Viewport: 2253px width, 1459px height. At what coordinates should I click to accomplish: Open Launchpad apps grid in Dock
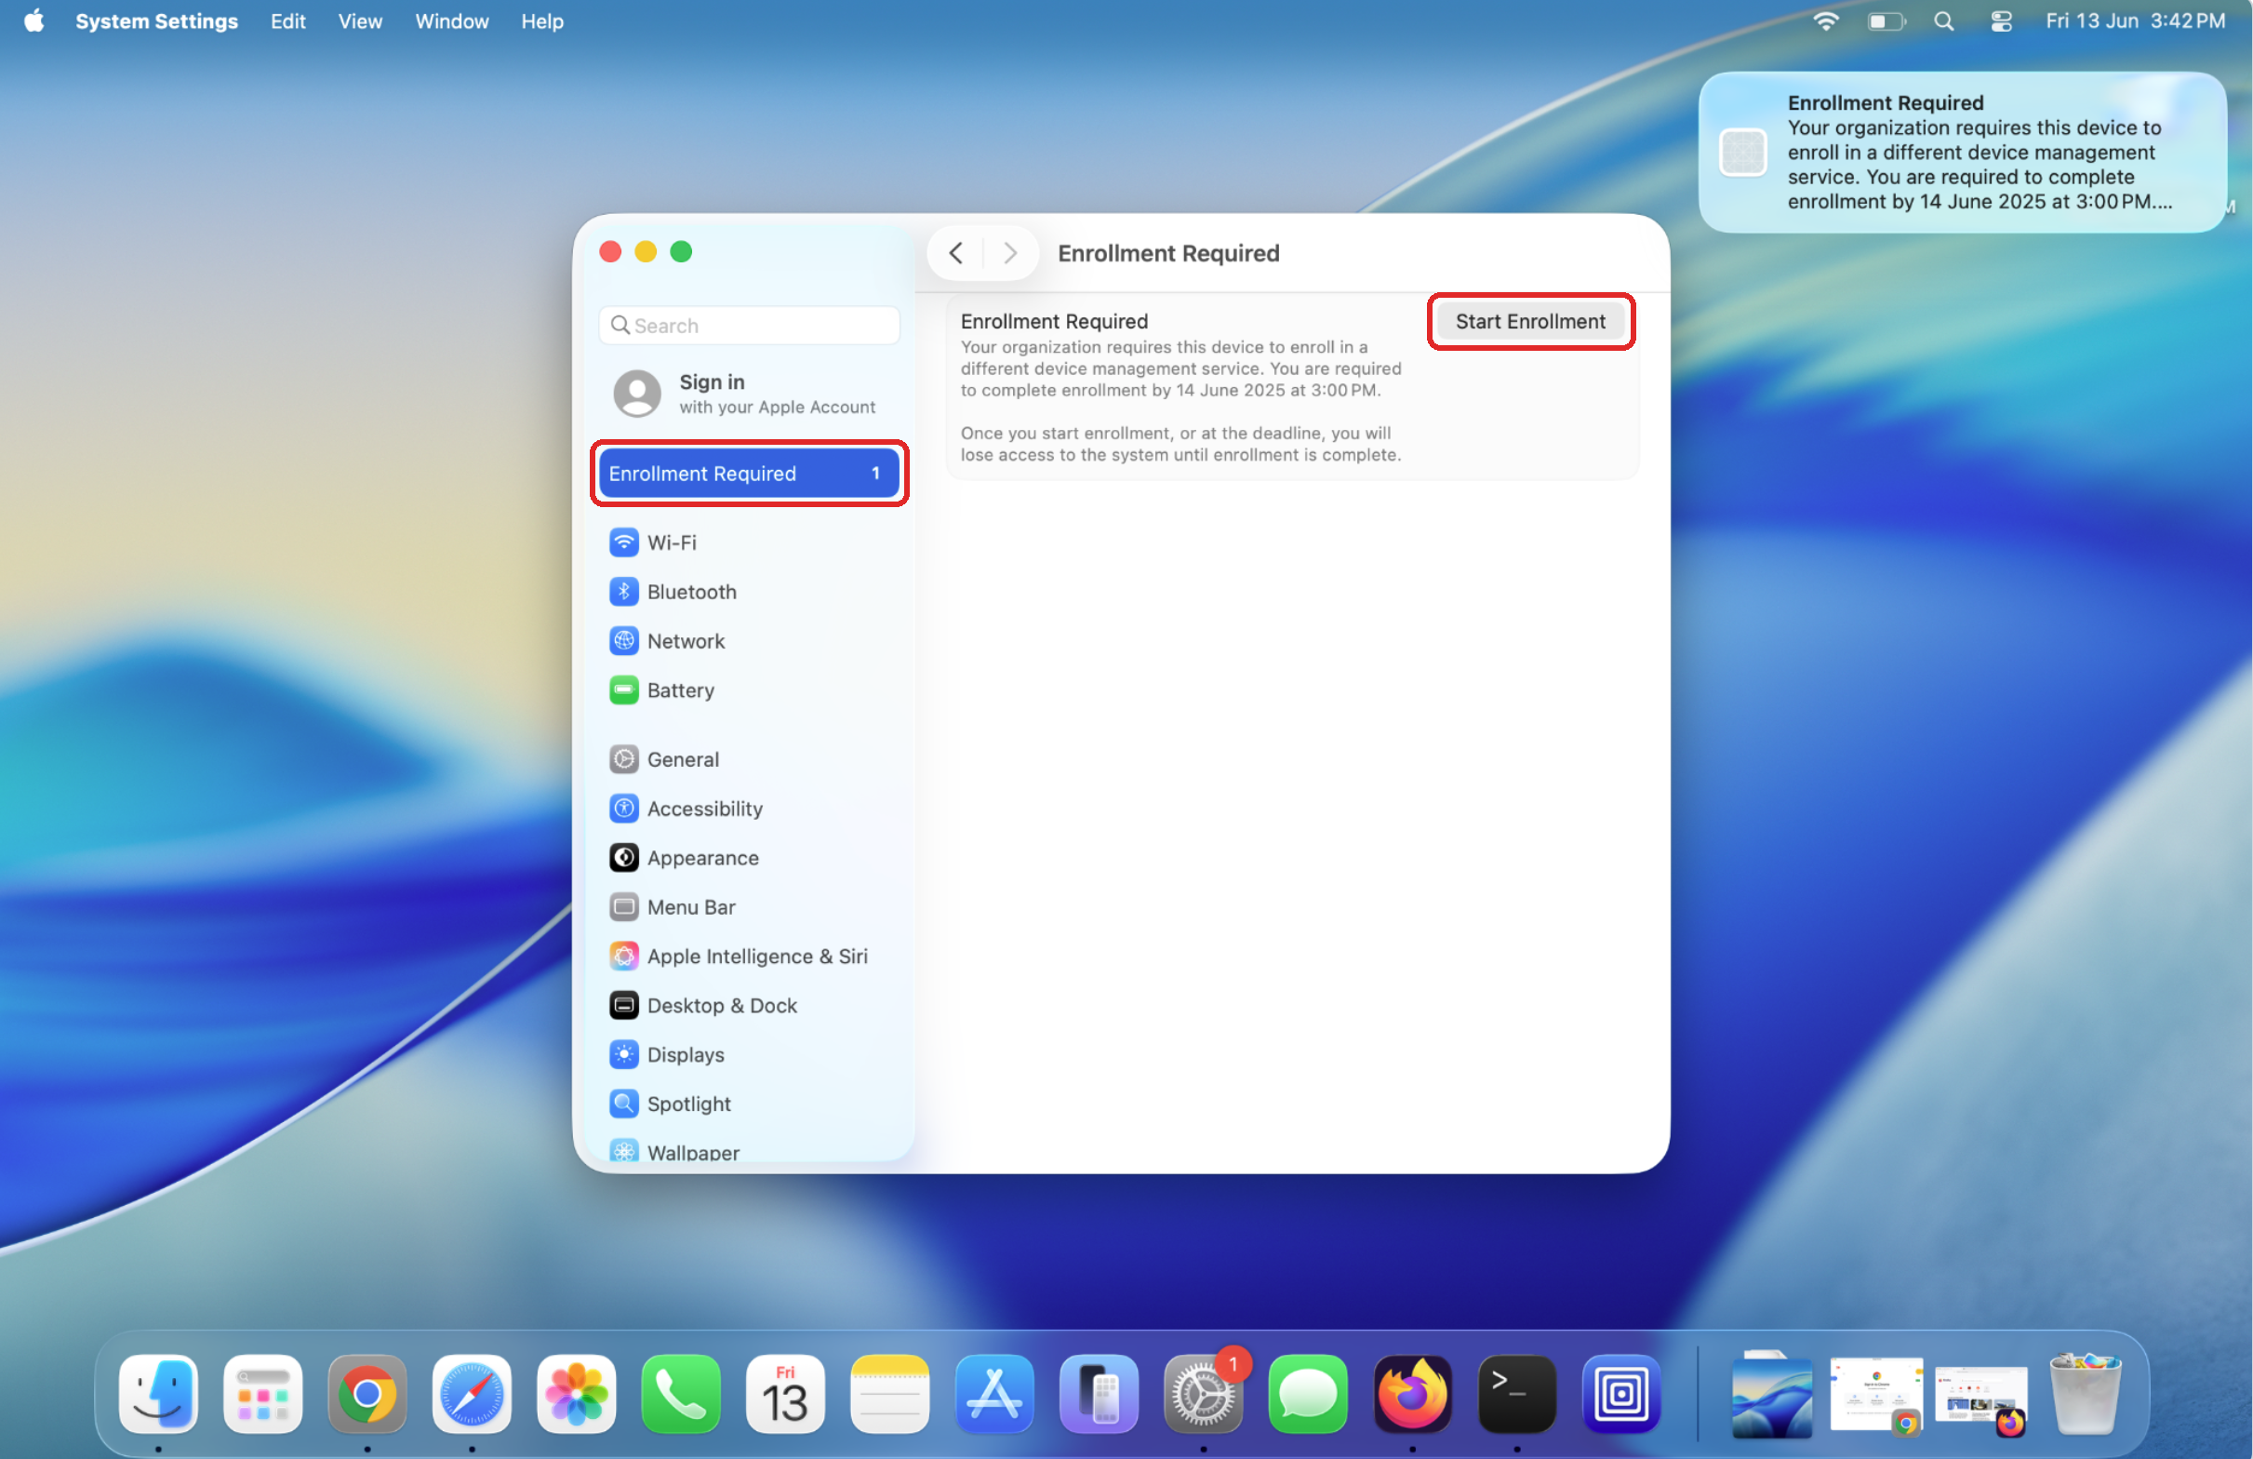point(262,1394)
